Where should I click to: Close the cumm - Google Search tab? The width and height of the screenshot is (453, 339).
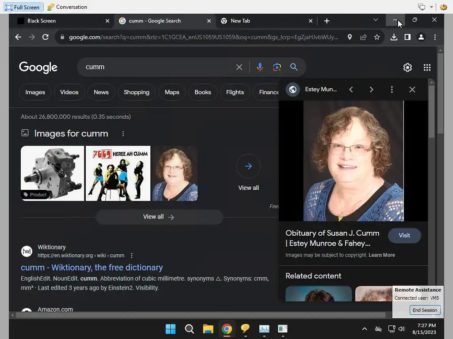[209, 21]
